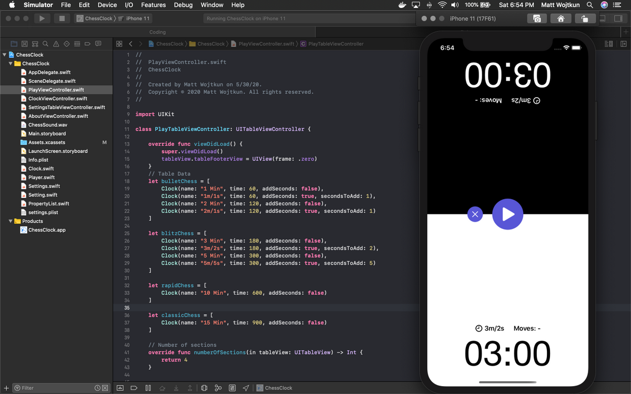Image resolution: width=631 pixels, height=394 pixels.
Task: Open Siri from the menu bar
Action: (x=604, y=5)
